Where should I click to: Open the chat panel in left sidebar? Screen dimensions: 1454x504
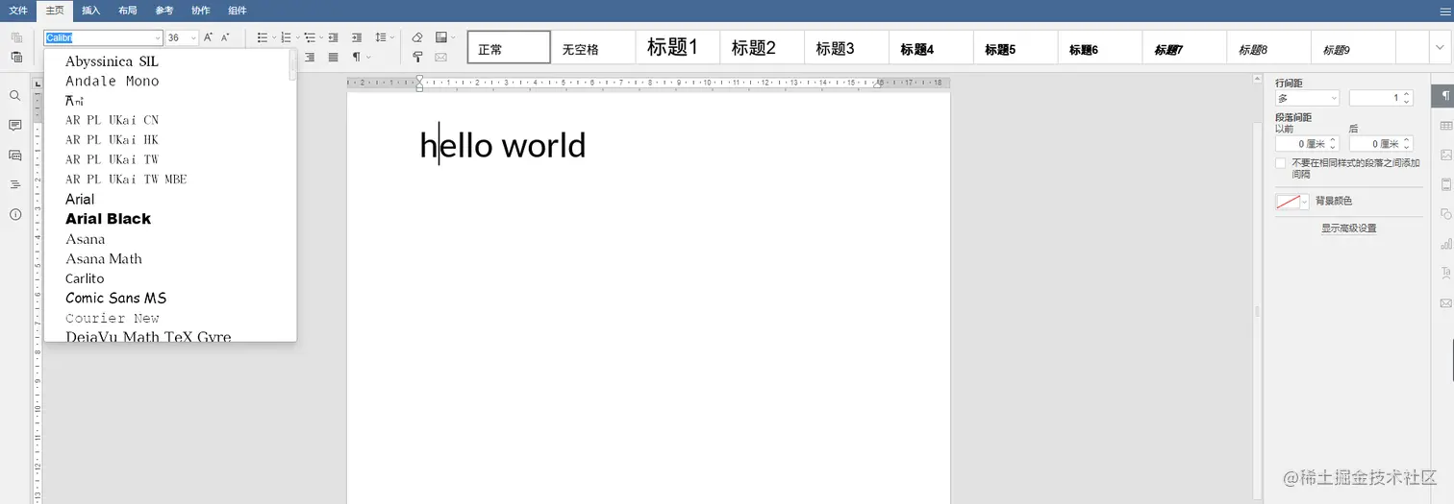pyautogui.click(x=15, y=156)
